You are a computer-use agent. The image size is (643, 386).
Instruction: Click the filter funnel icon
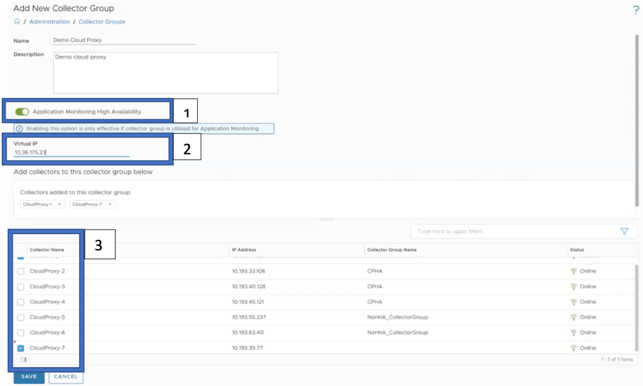[x=624, y=232]
